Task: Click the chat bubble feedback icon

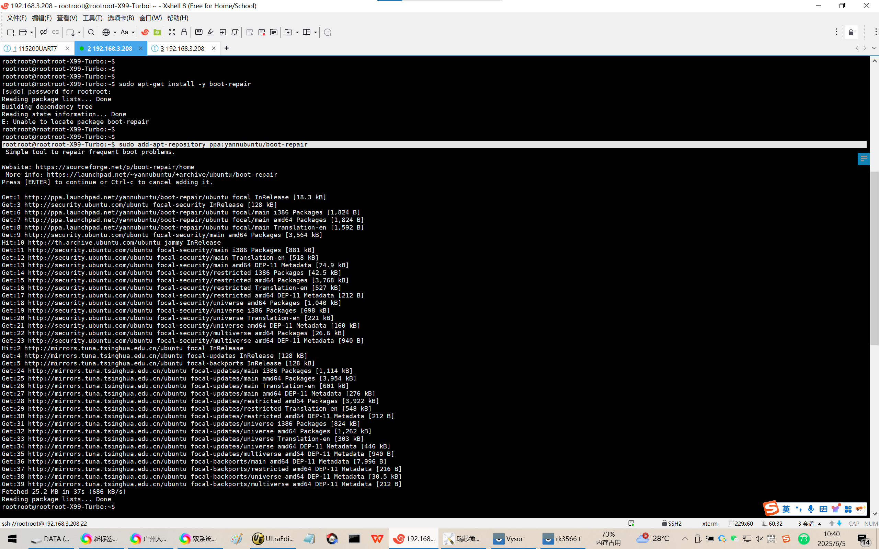Action: 327,32
